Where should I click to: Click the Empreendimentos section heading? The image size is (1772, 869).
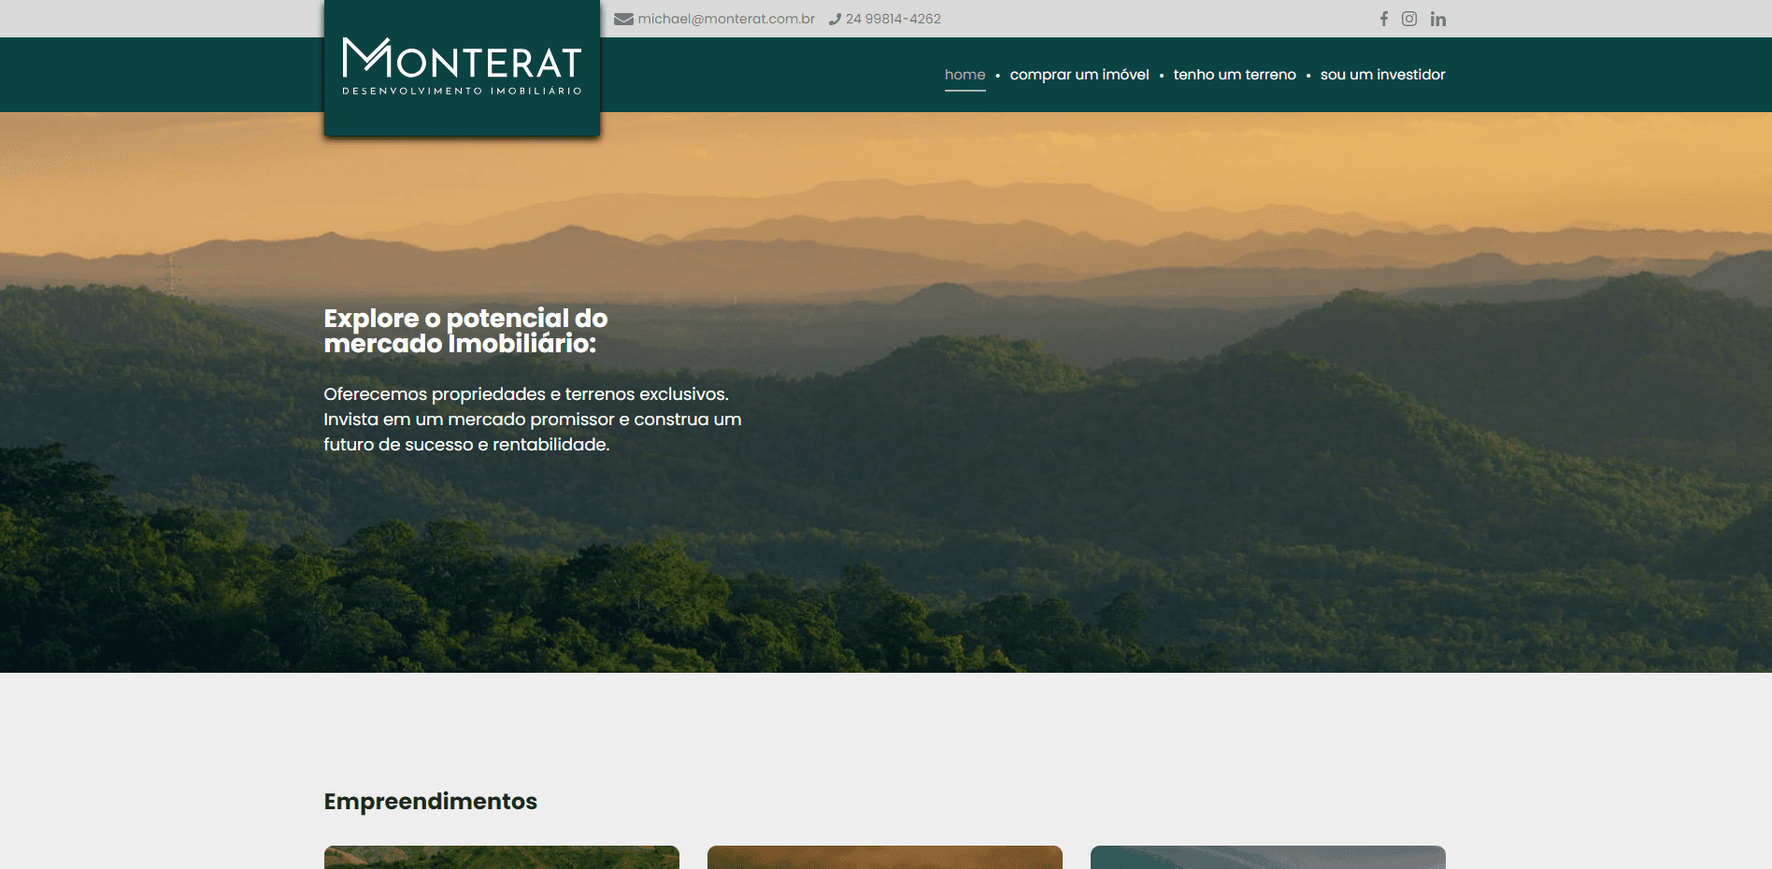pyautogui.click(x=430, y=802)
